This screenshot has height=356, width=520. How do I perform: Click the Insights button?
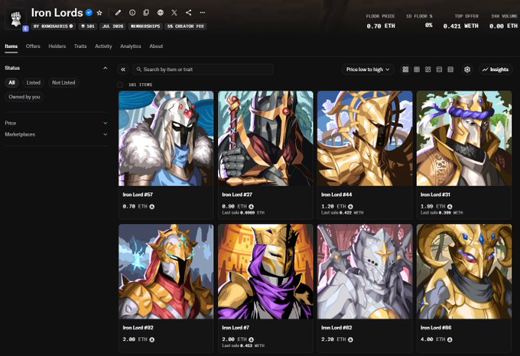point(496,70)
